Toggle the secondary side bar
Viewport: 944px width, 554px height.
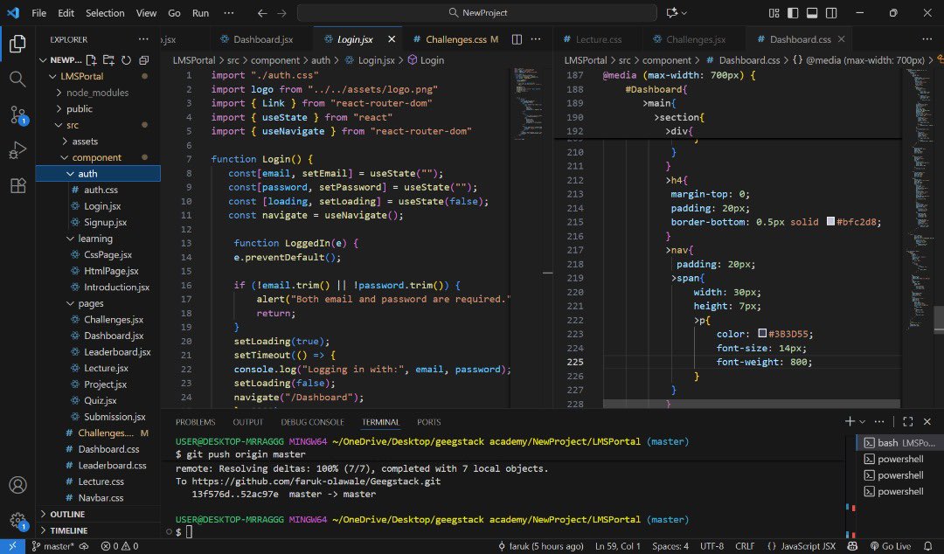click(831, 12)
